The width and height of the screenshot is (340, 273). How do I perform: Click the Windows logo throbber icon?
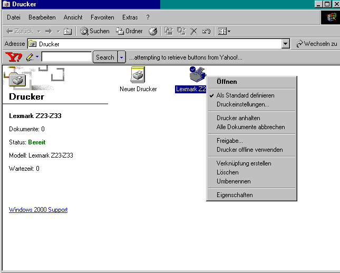331,17
